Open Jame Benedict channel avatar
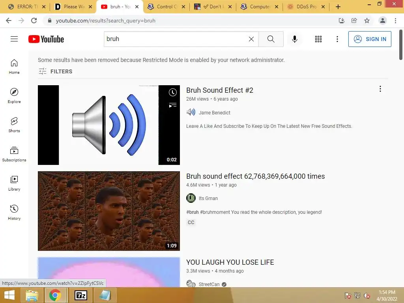The height and width of the screenshot is (303, 404). (x=191, y=112)
